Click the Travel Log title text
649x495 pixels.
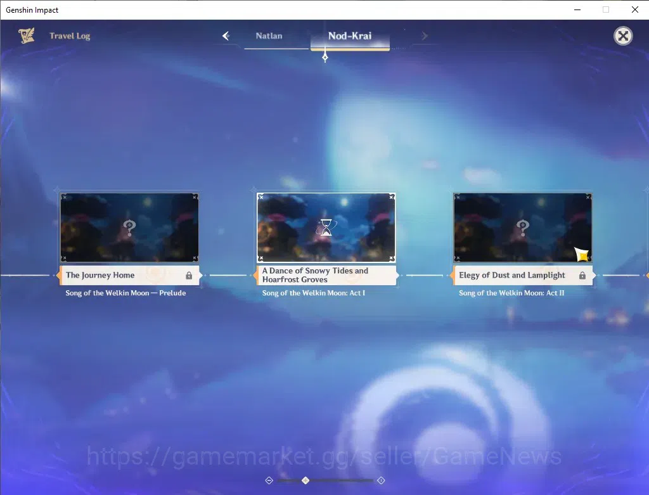coord(70,36)
